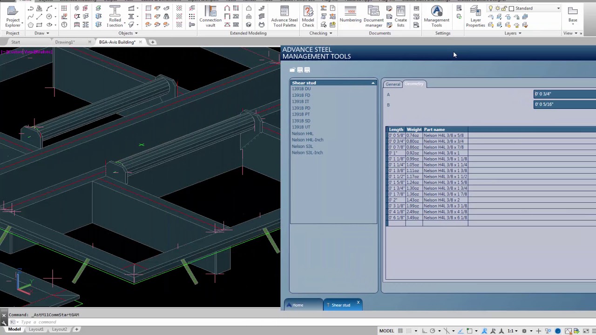Select the polygon draw tool

(31, 25)
